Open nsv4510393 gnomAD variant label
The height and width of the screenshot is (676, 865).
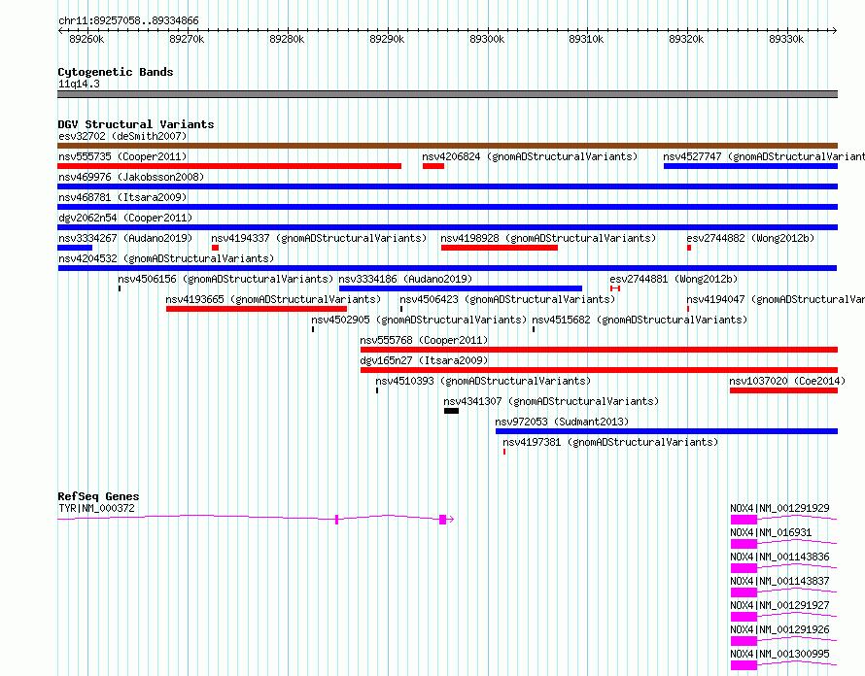pyautogui.click(x=483, y=381)
